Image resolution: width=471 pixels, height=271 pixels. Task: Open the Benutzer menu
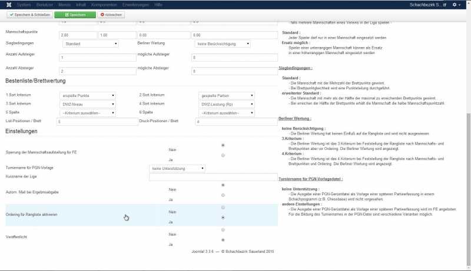coord(44,4)
